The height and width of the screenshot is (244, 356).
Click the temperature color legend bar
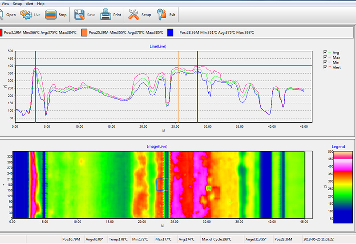click(x=343, y=187)
